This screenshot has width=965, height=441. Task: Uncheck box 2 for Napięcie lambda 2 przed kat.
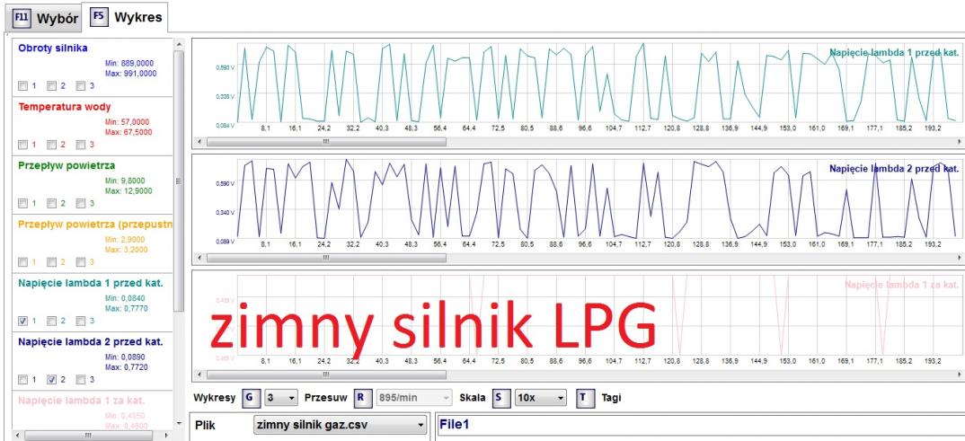click(x=52, y=380)
